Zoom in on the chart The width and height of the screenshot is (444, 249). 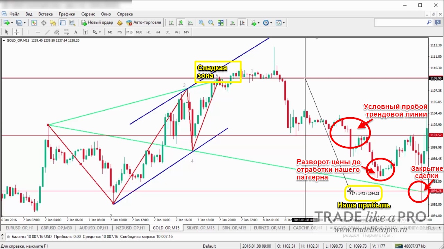tap(201, 22)
